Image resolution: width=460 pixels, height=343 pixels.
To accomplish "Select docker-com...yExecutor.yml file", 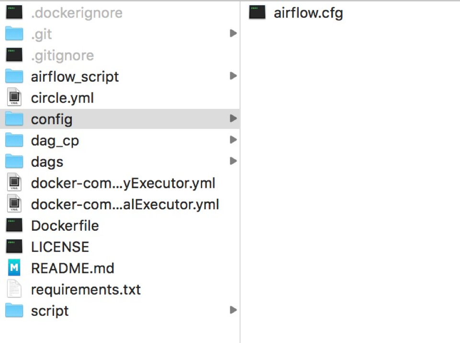I will 123,183.
